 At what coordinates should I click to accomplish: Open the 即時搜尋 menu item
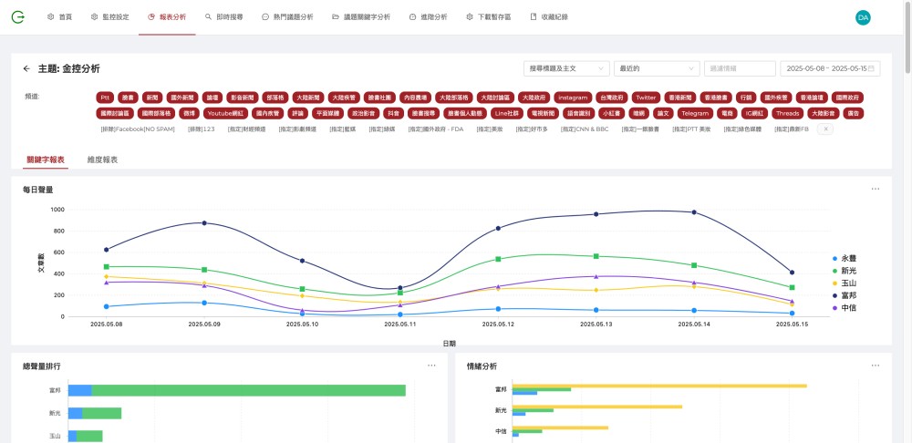224,17
